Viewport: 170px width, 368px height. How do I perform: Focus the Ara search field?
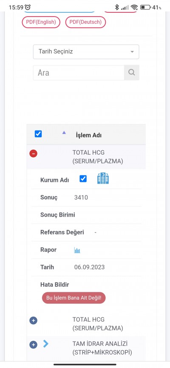coord(79,73)
